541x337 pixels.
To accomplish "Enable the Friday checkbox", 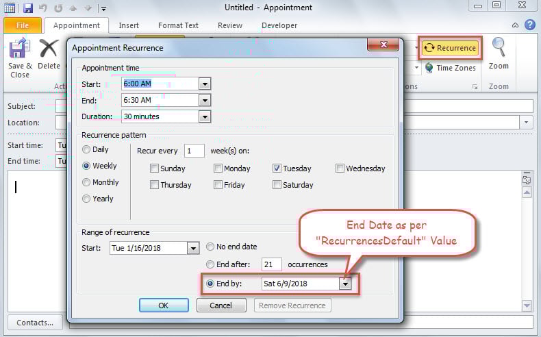I will 218,185.
